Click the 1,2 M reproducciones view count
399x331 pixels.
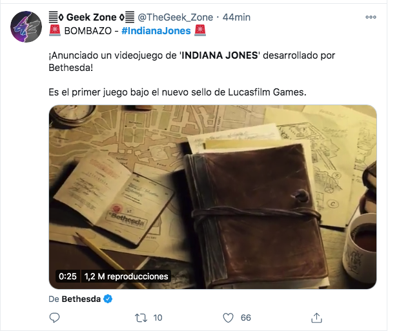click(x=126, y=276)
